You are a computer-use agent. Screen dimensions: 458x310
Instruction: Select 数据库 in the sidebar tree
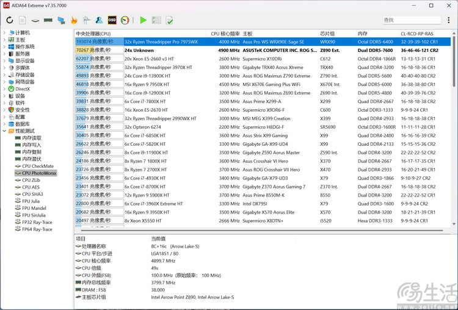pyautogui.click(x=20, y=124)
